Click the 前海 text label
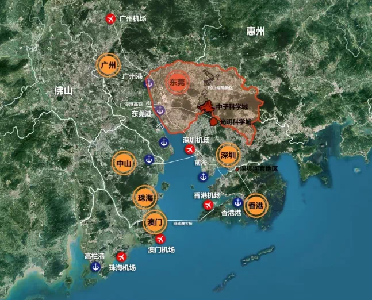This screenshot has height=300, width=372. pos(201,163)
